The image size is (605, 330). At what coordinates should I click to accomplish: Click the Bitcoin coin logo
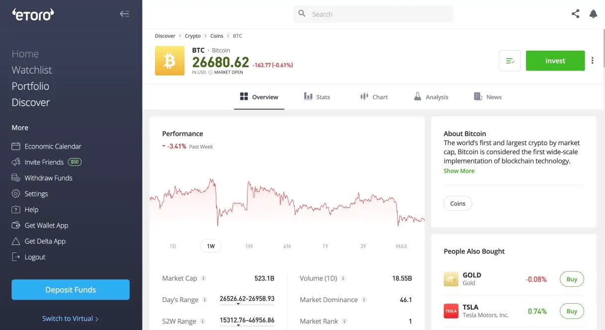click(x=170, y=61)
